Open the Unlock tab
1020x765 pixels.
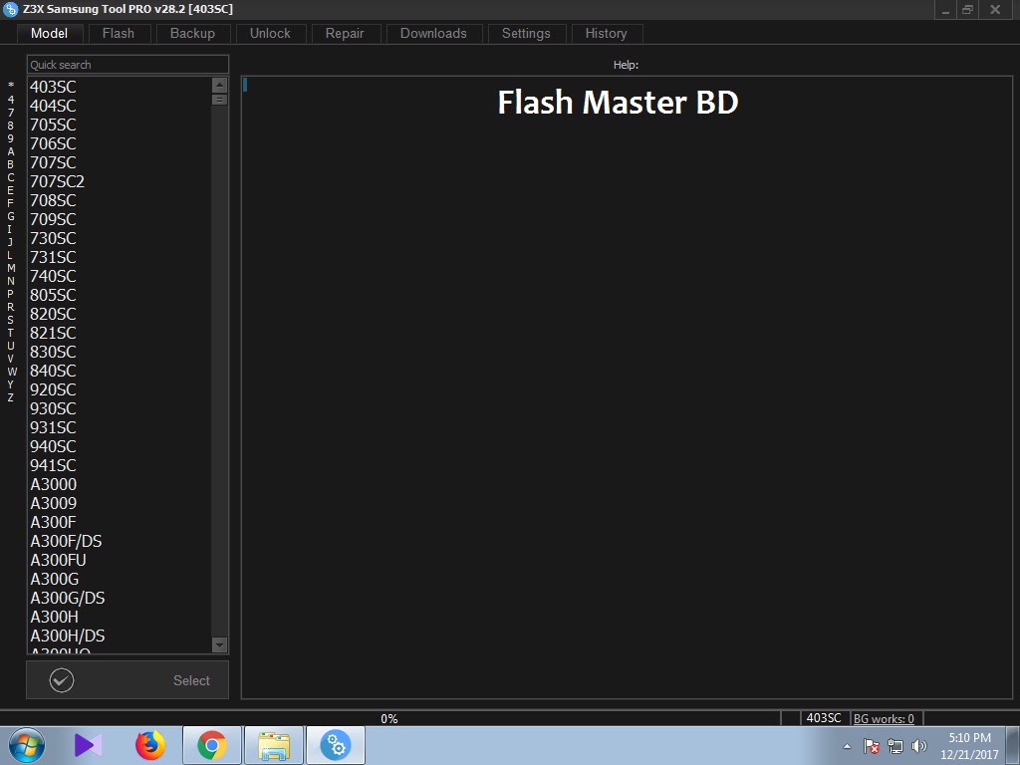pos(270,33)
